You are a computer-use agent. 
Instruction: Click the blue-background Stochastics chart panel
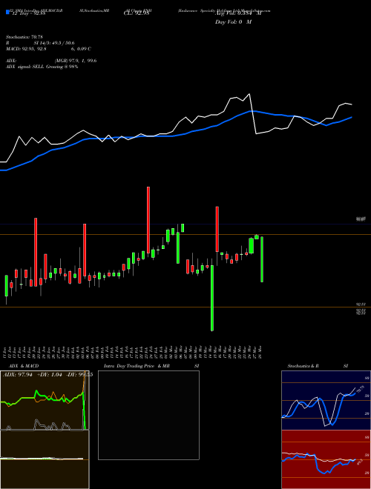[x=326, y=400]
